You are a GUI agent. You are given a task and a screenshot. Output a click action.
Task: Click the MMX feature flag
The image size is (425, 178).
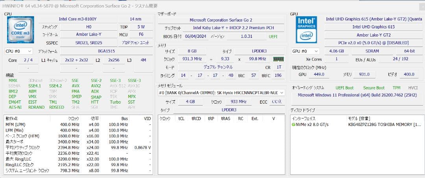13,81
